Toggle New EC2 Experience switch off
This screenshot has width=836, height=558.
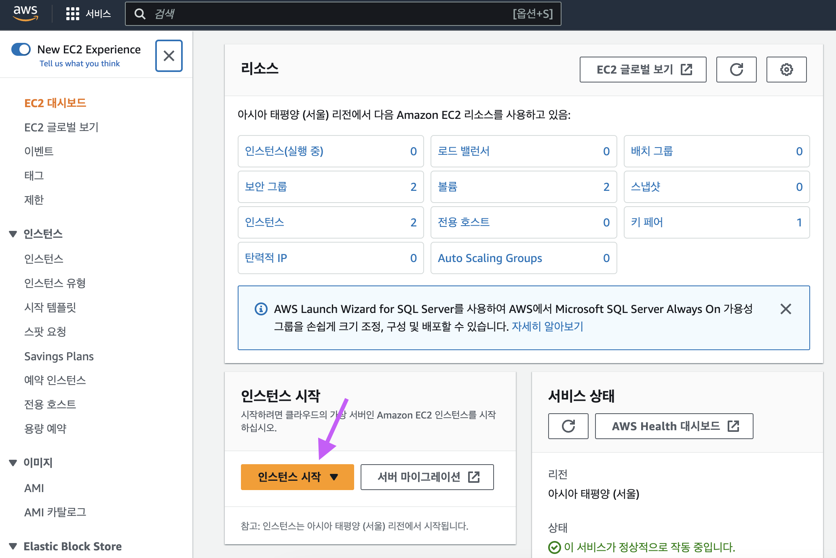pos(21,49)
